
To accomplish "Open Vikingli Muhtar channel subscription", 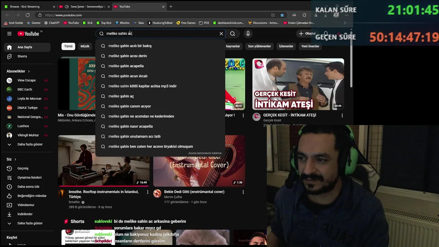I will click(x=27, y=135).
